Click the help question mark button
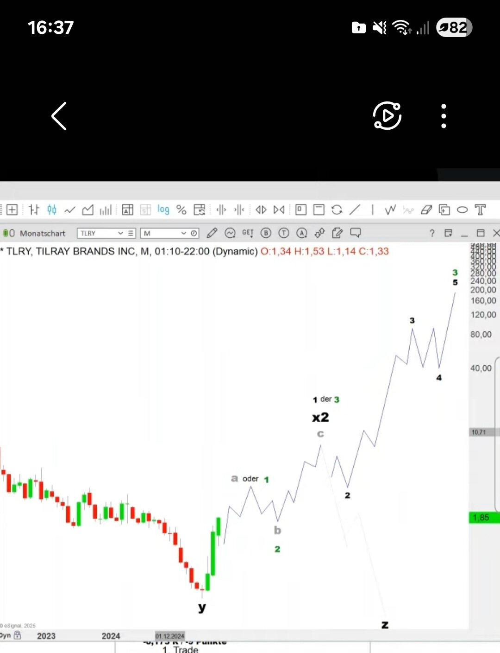Screen dimensions: 500x653 [x=432, y=233]
